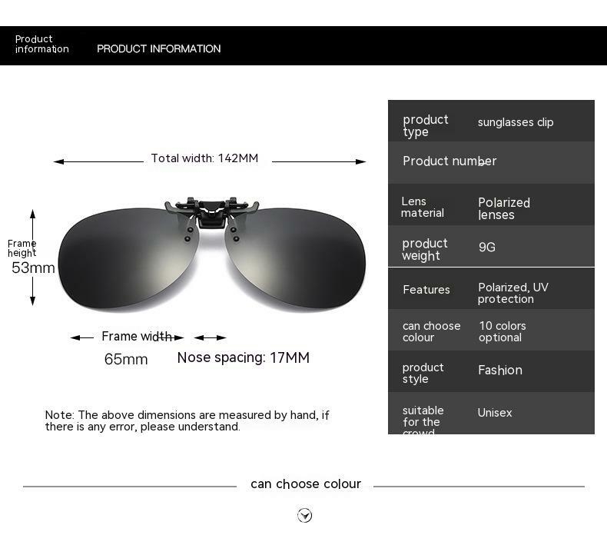
Task: Select the 'Fashion' product style value
Action: coord(499,371)
